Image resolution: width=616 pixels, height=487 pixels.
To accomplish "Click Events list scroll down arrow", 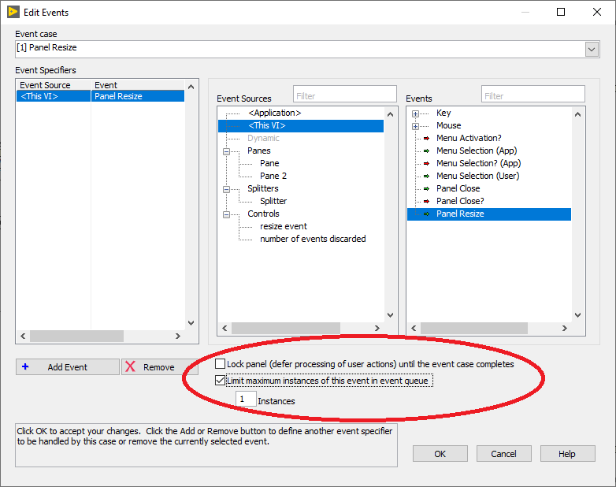I will (577, 315).
